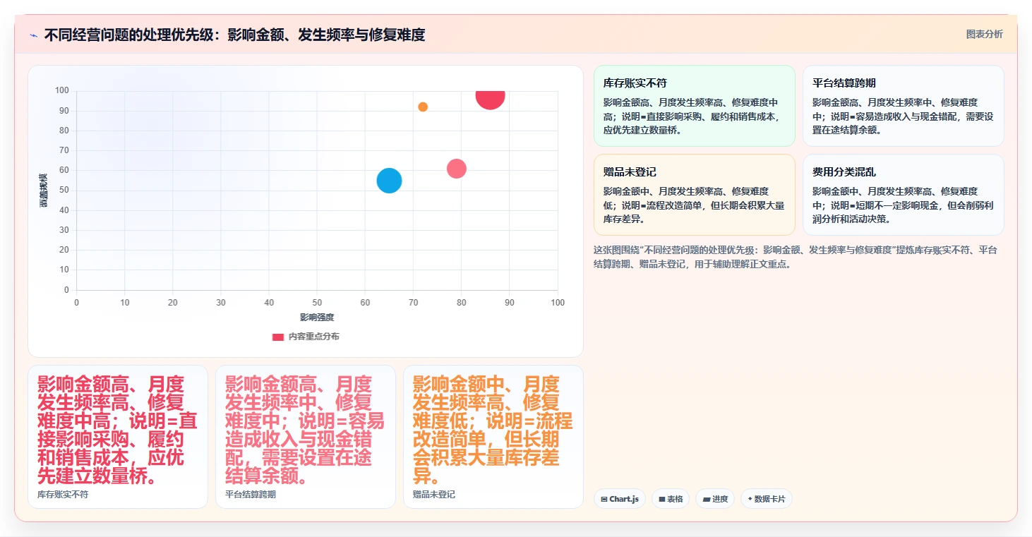Image resolution: width=1032 pixels, height=537 pixels.
Task: Click the pink-text 平台结算跨期 data card
Action: pos(306,437)
